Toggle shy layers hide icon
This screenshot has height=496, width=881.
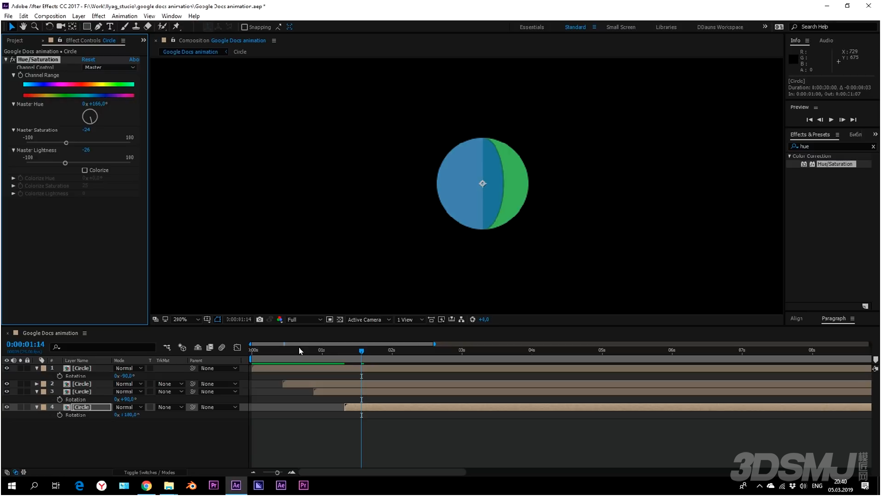197,348
